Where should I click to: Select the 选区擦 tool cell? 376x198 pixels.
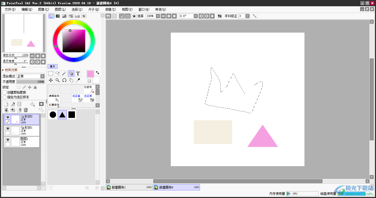point(89,98)
